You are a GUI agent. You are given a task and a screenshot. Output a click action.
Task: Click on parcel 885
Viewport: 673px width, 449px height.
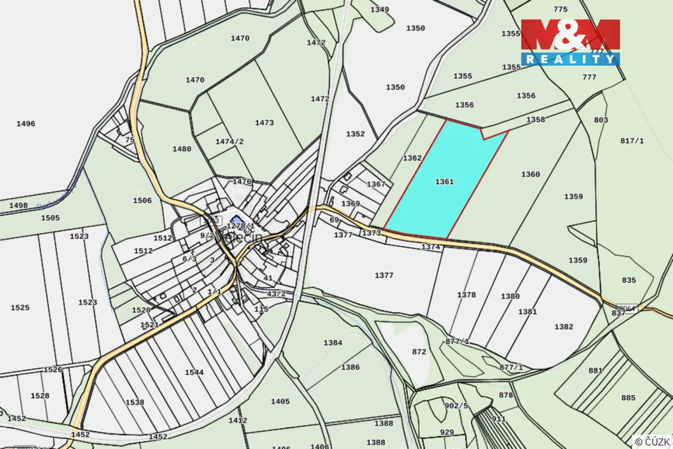(628, 398)
